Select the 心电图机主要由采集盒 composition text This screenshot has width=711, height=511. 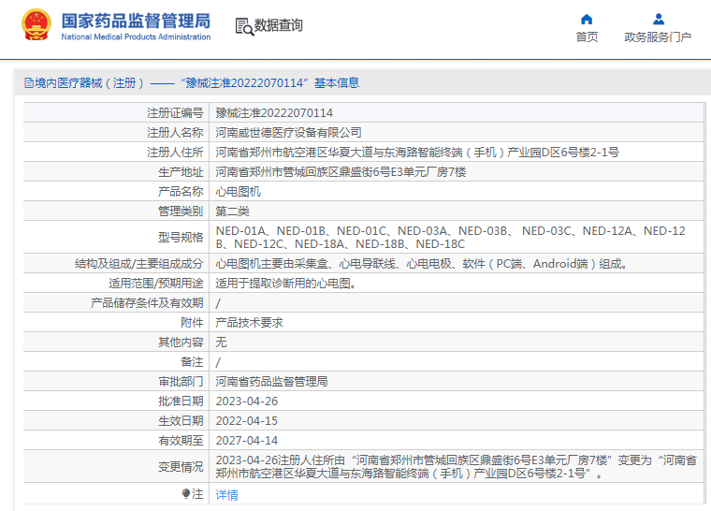point(422,264)
